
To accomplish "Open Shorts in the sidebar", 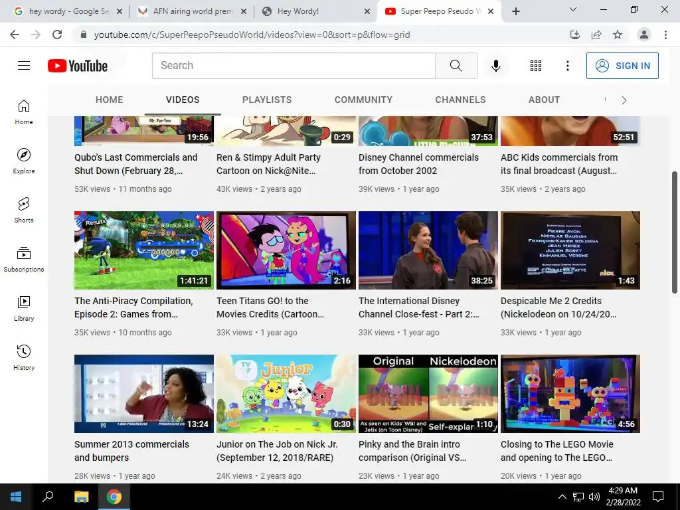I will [x=24, y=210].
